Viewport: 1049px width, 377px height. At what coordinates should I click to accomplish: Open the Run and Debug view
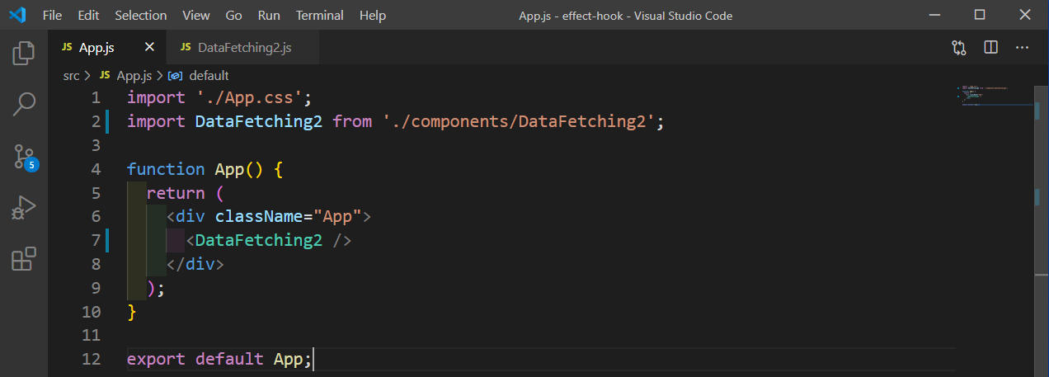point(23,207)
